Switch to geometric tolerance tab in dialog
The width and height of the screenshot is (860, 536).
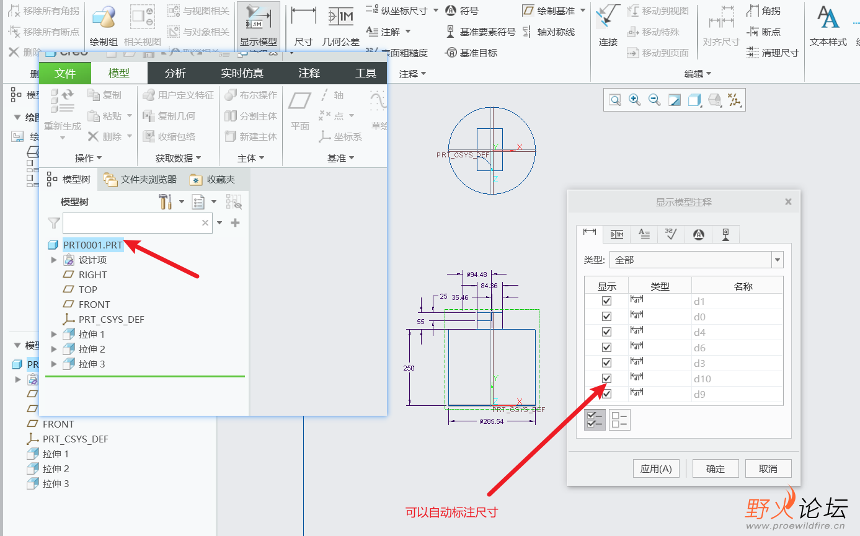(x=617, y=234)
